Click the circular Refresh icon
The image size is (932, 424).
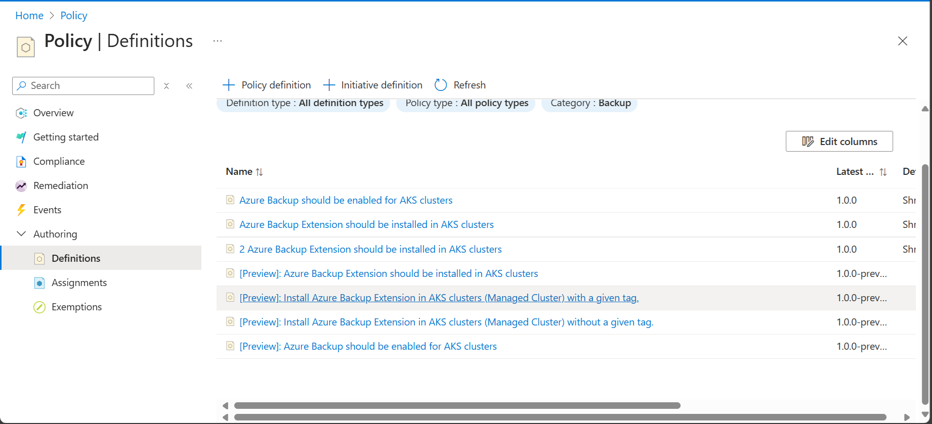tap(441, 85)
